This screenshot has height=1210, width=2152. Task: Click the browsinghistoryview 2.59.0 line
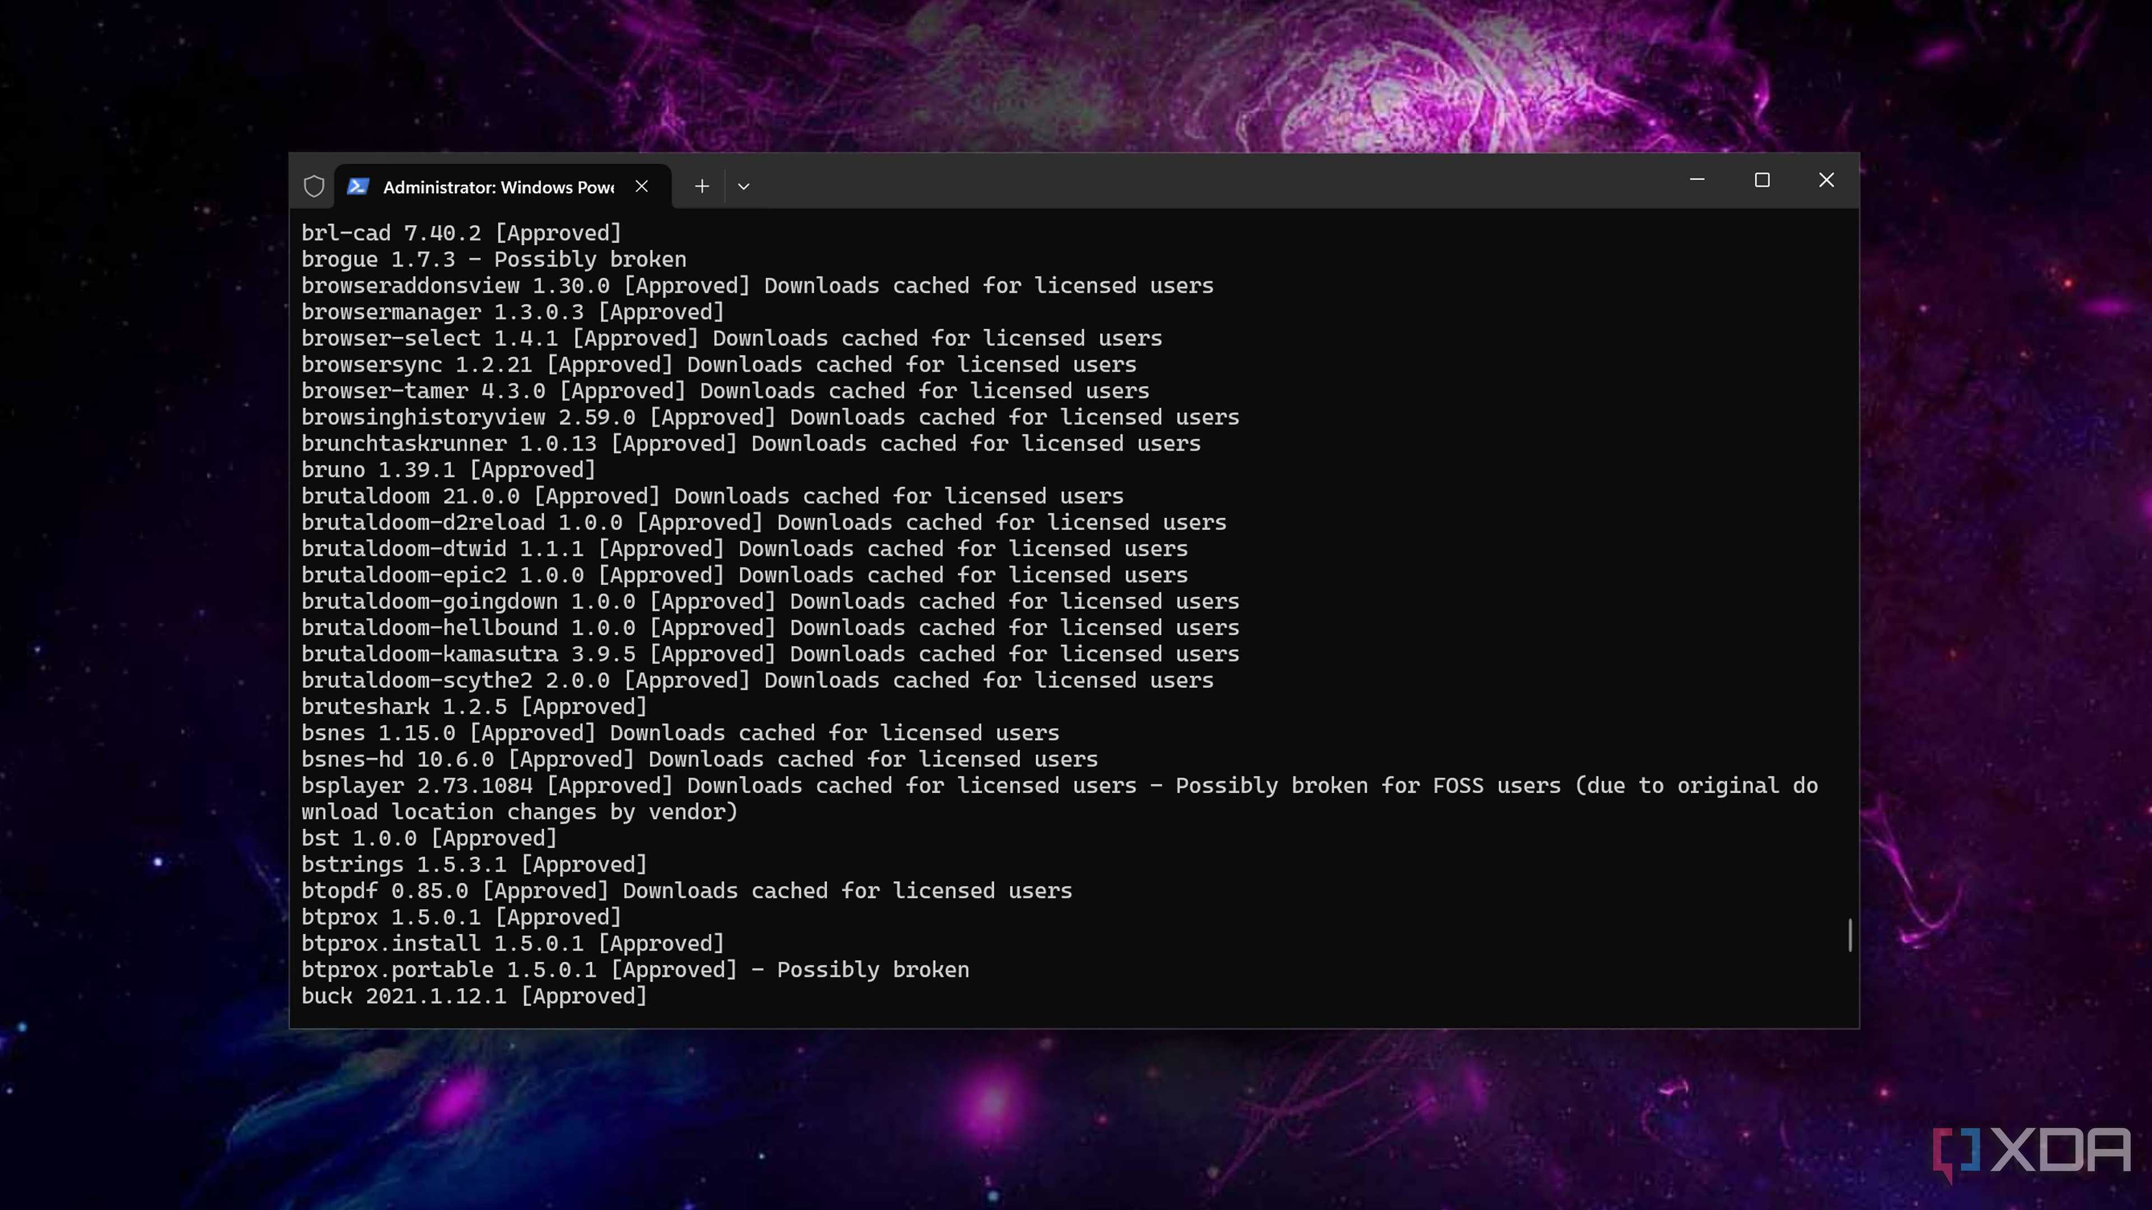[x=770, y=417]
